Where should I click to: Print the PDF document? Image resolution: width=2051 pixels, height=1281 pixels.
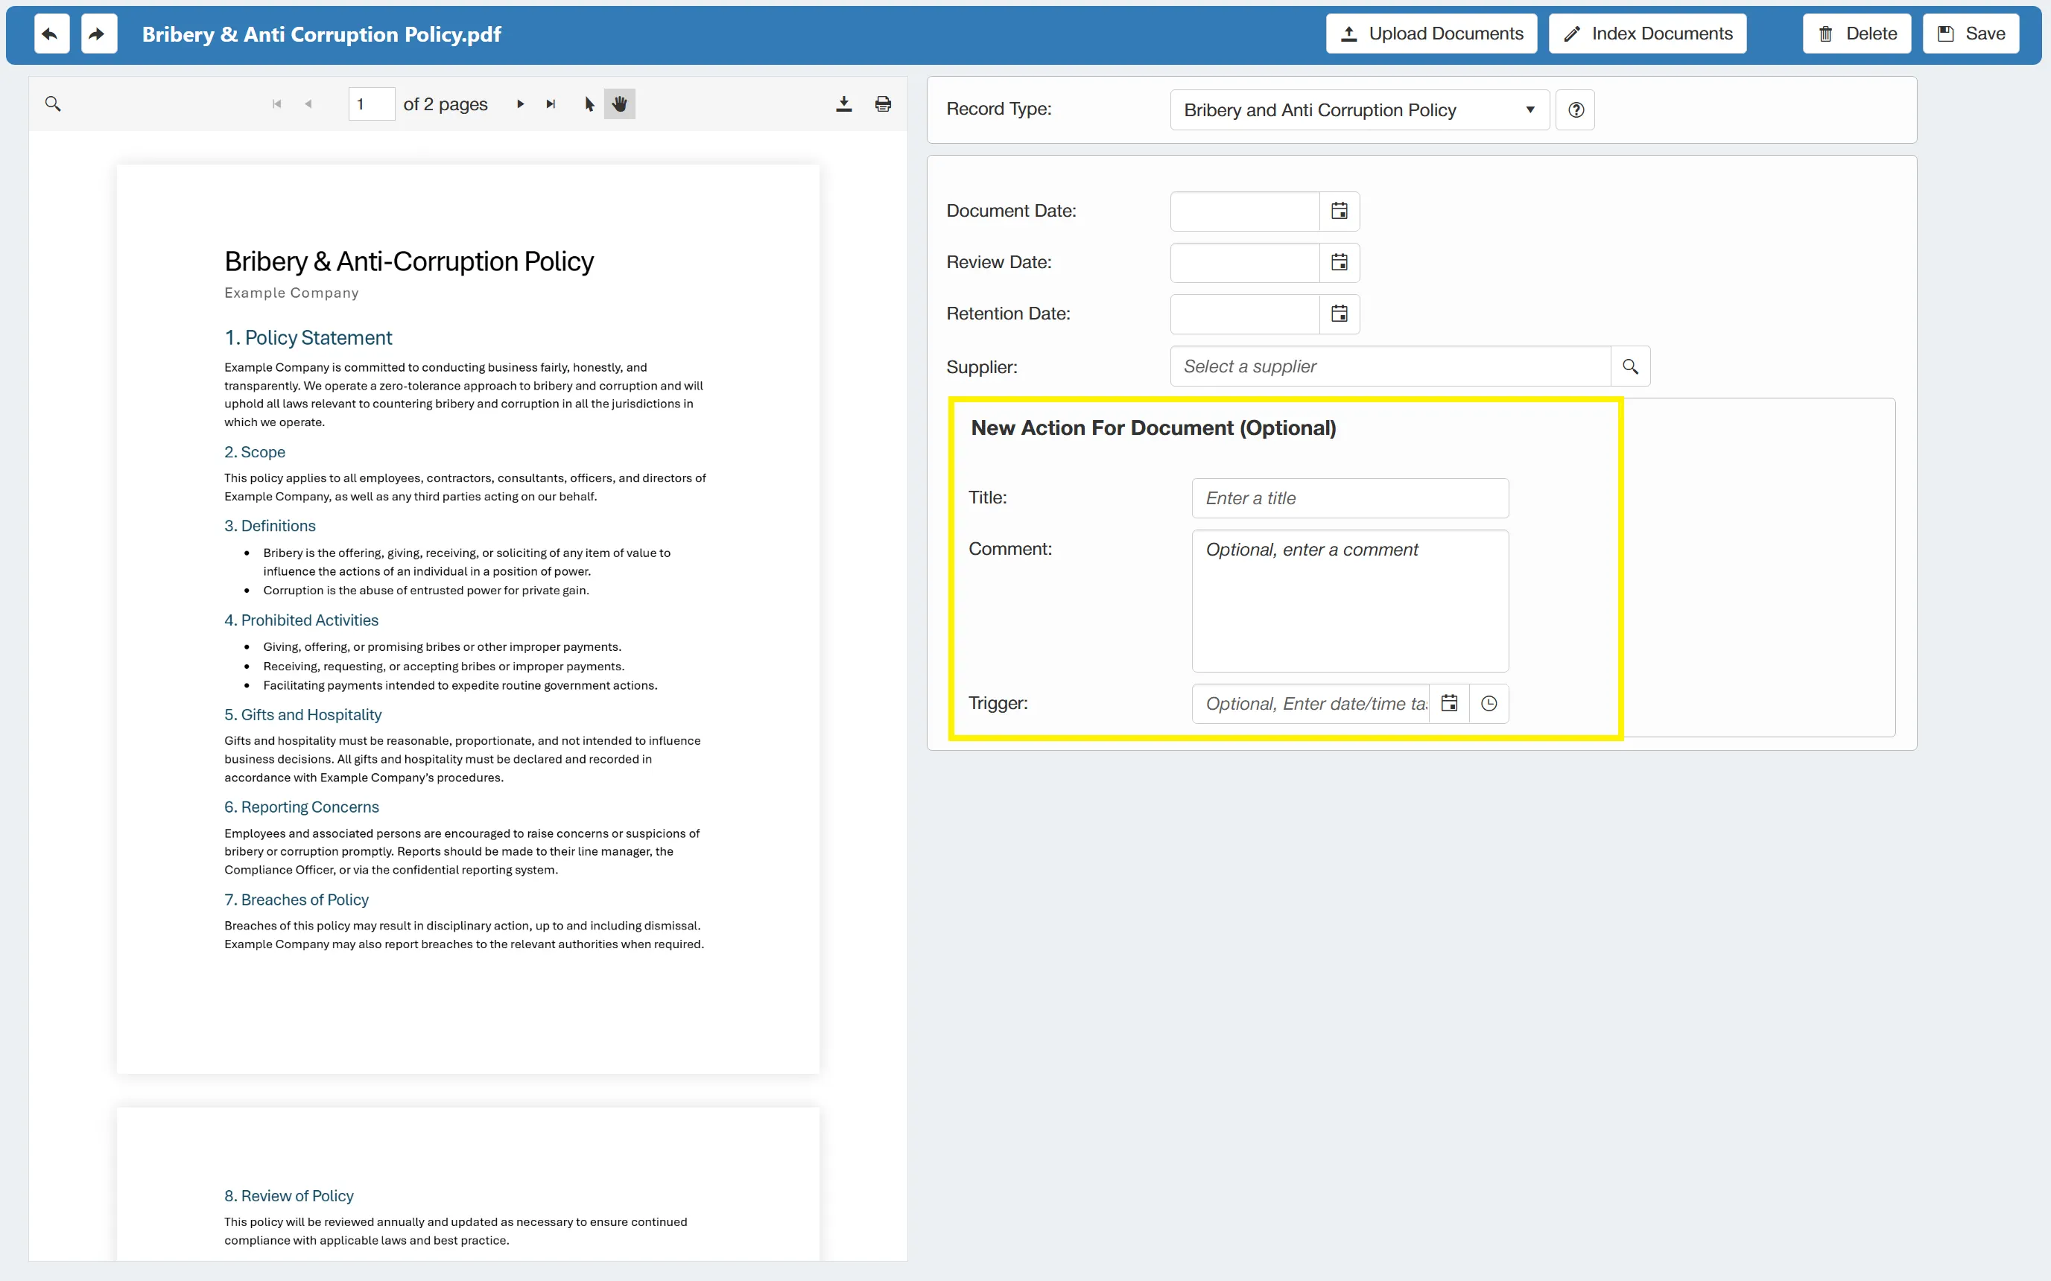(x=883, y=104)
